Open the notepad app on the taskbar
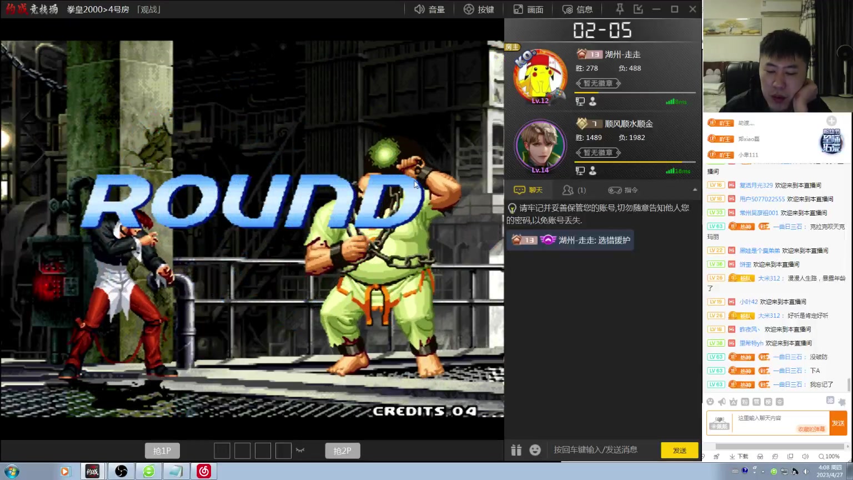Image resolution: width=853 pixels, height=480 pixels. (x=176, y=472)
